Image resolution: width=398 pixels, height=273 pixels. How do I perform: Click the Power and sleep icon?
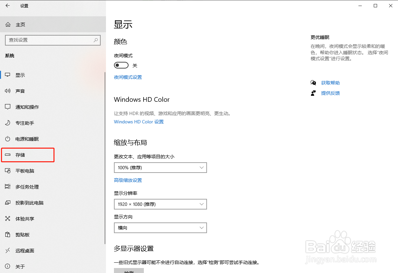click(8, 139)
